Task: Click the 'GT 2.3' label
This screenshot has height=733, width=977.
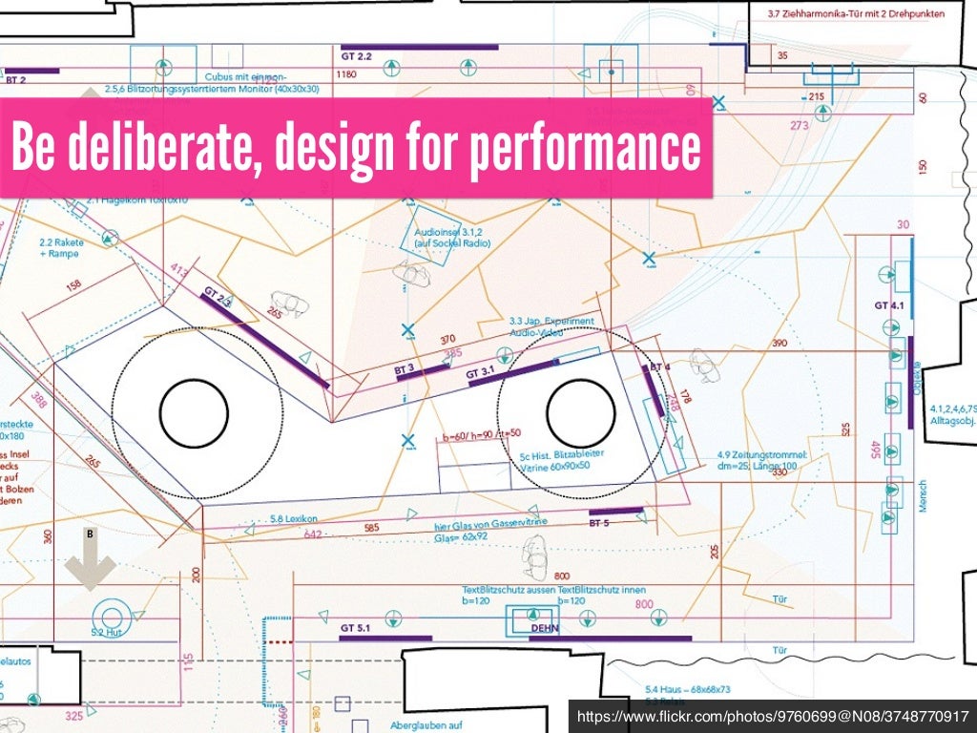Action: tap(218, 297)
